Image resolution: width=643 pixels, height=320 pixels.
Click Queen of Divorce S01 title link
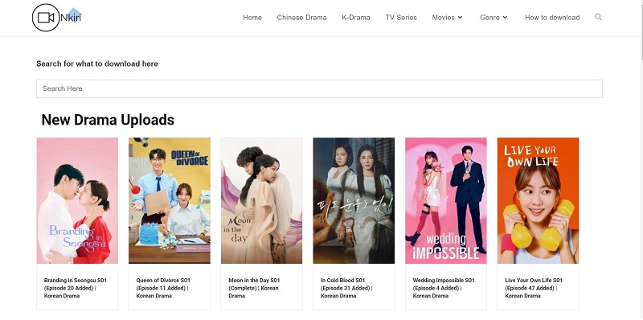click(x=163, y=288)
